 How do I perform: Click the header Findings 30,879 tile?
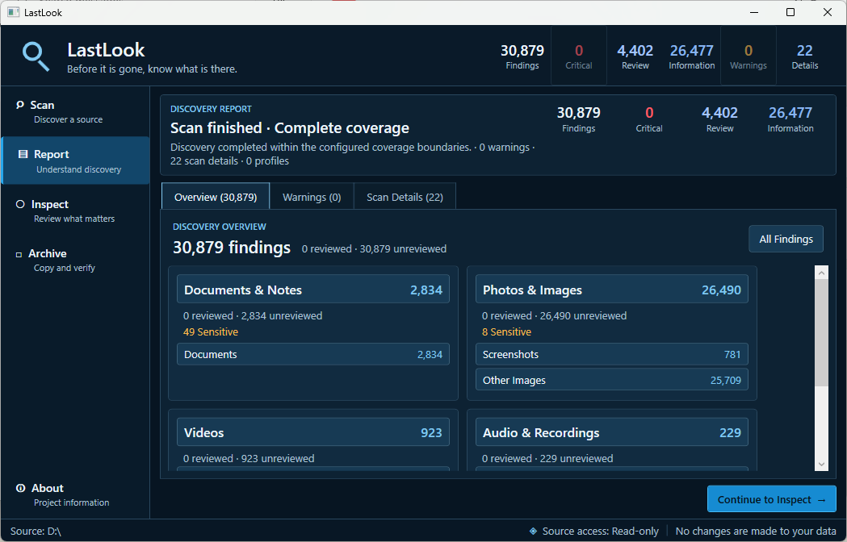(x=522, y=56)
